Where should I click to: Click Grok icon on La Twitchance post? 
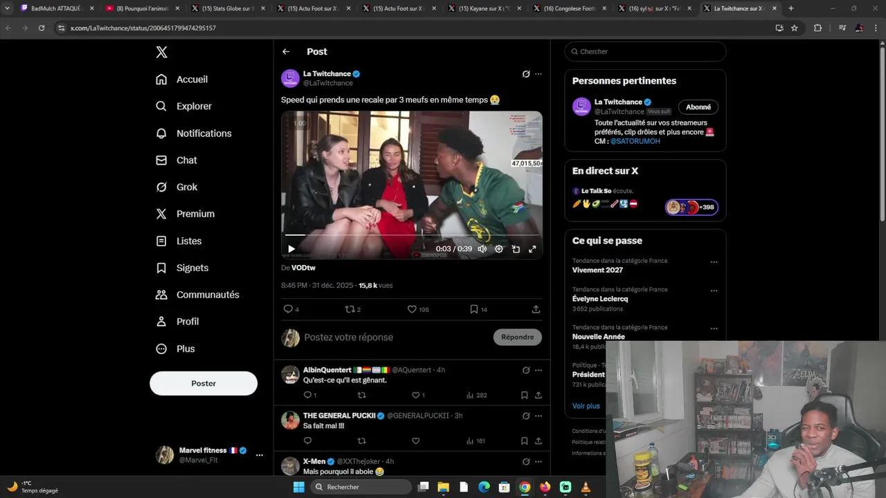pos(526,74)
